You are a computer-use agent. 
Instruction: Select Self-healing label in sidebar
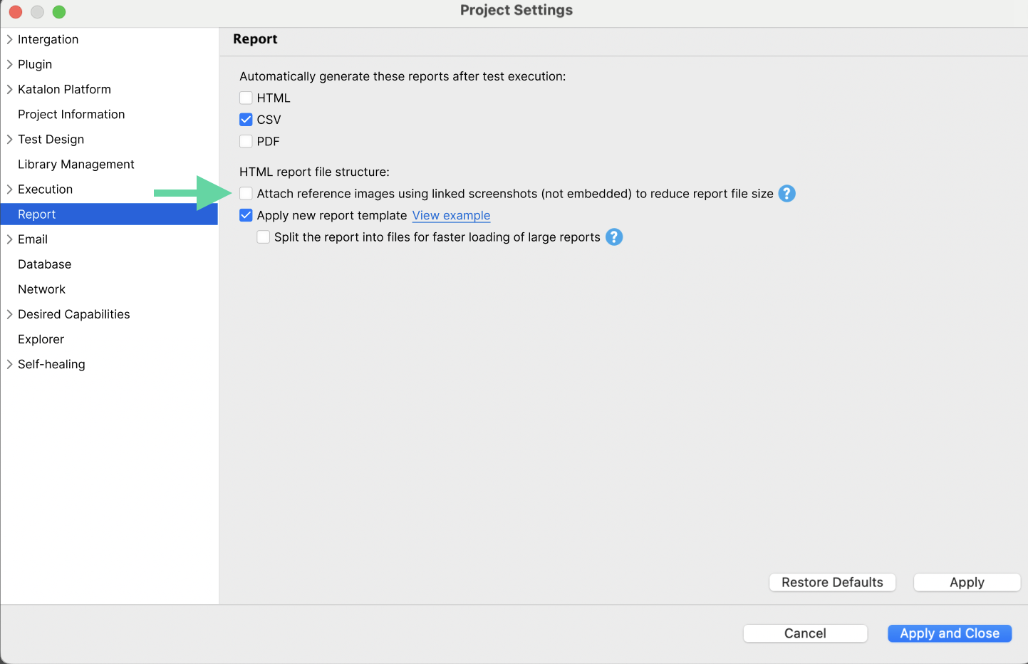(x=51, y=364)
